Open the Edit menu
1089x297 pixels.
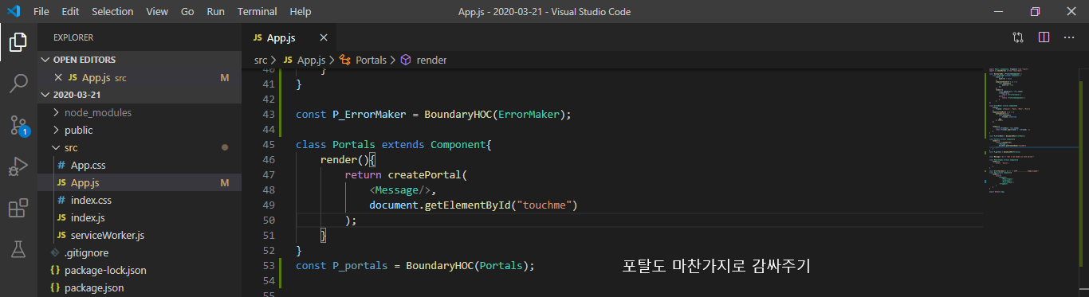tap(70, 12)
